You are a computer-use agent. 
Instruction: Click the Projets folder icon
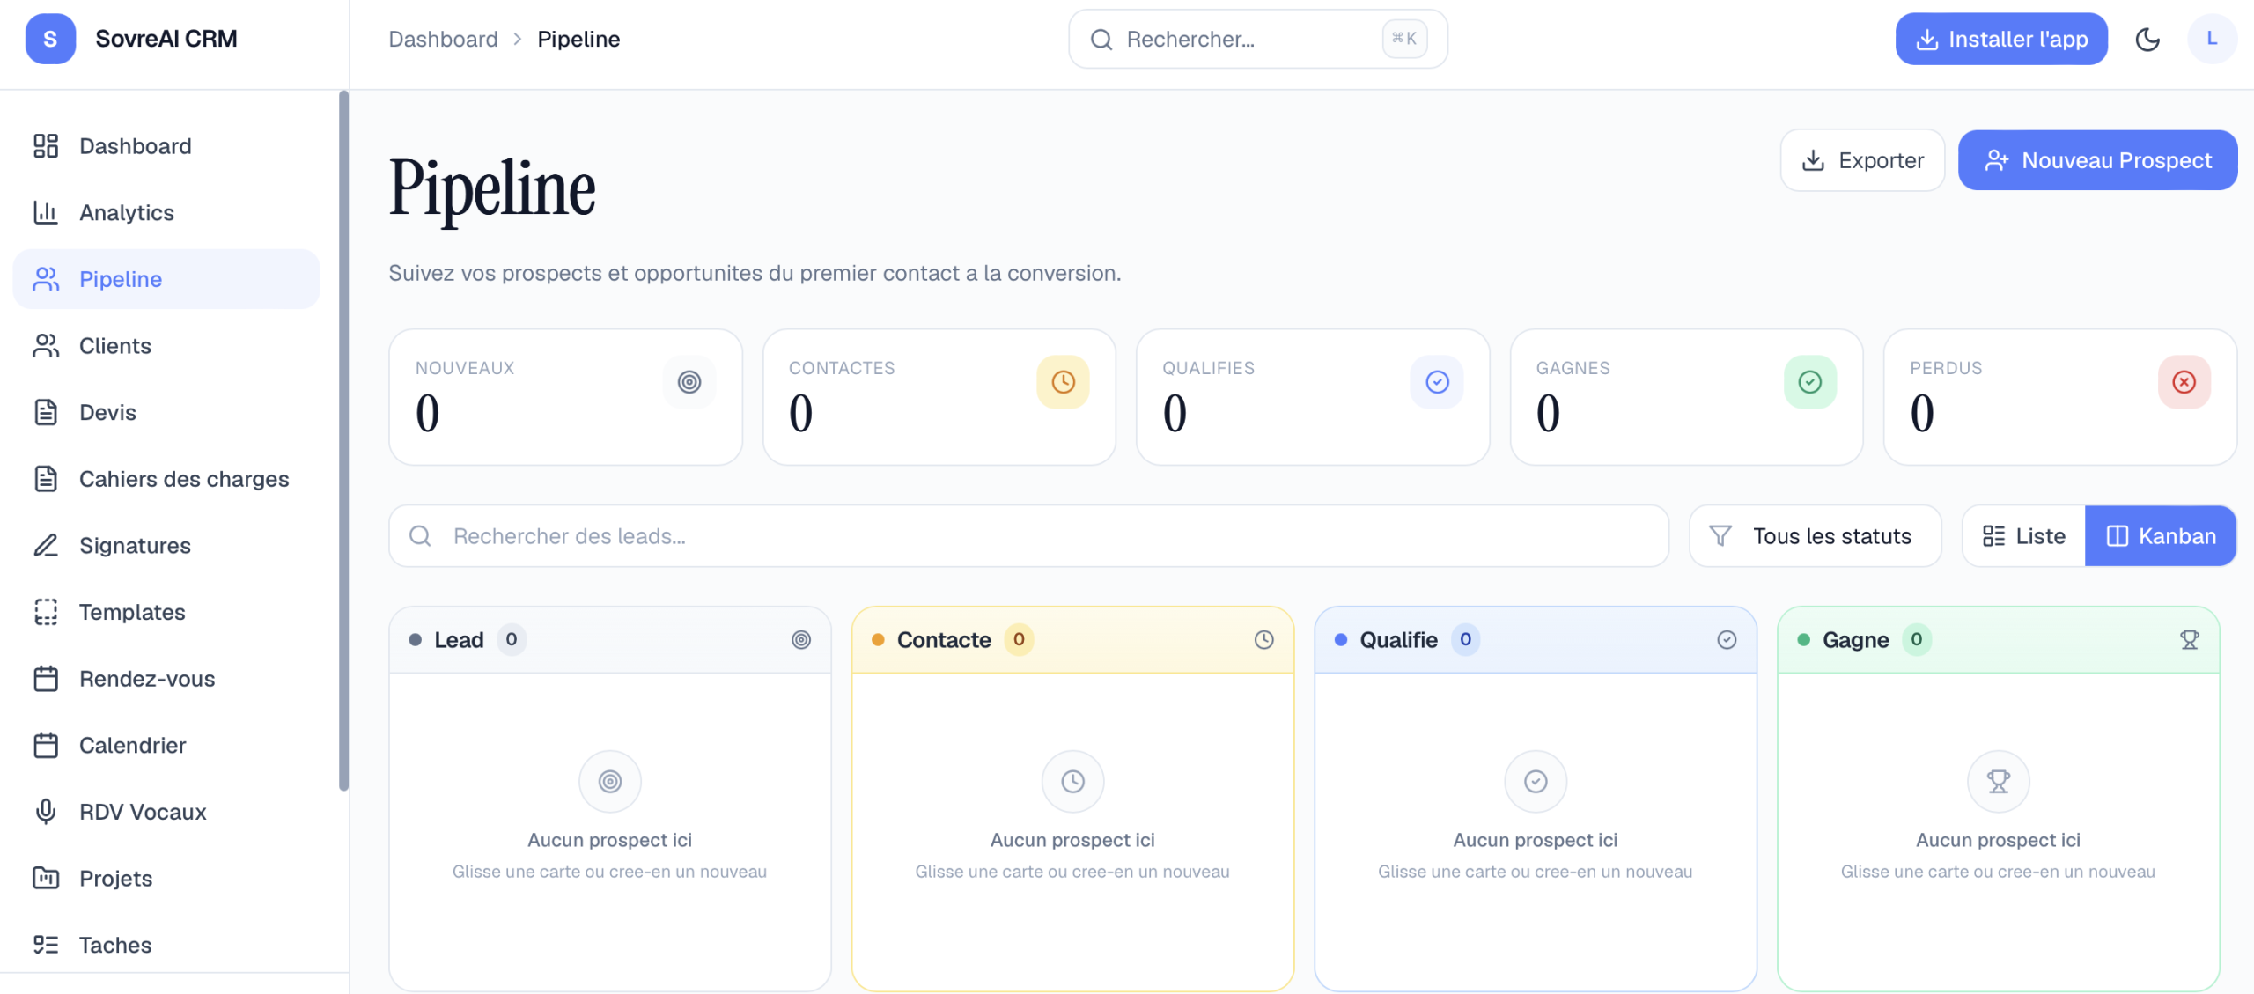[x=46, y=879]
